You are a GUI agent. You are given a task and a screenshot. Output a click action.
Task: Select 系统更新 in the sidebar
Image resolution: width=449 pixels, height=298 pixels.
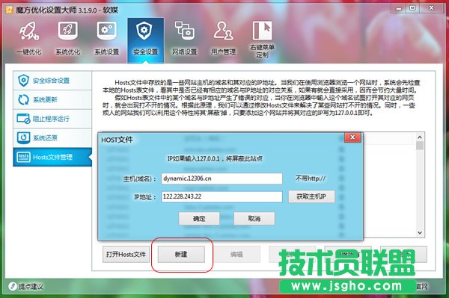[x=52, y=99]
